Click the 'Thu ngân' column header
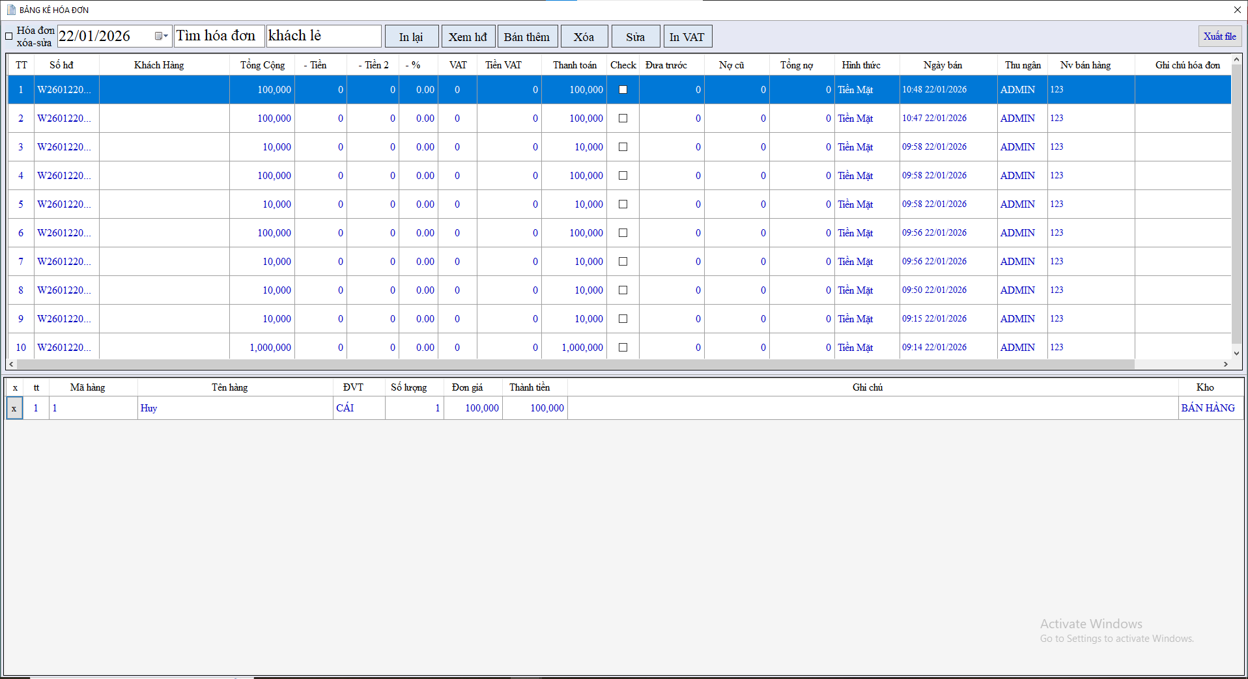This screenshot has width=1248, height=679. [x=1023, y=65]
